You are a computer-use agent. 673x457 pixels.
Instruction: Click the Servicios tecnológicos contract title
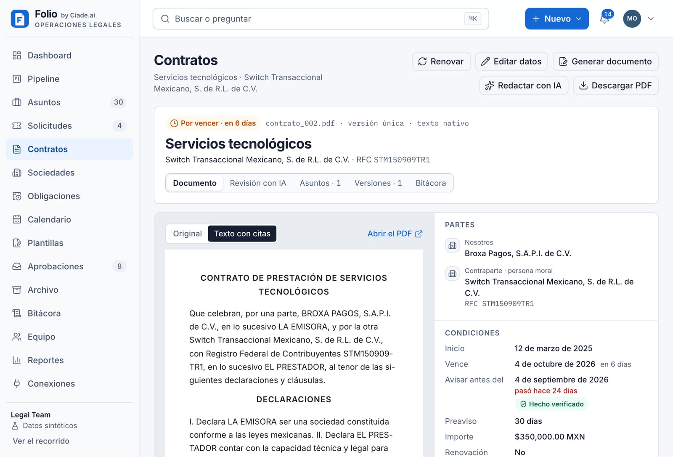[238, 144]
